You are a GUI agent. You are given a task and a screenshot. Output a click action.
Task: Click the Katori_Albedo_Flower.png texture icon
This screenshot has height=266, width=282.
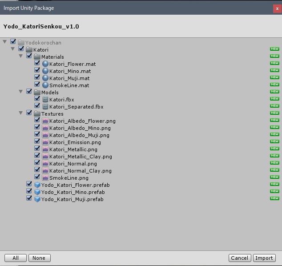point(45,121)
